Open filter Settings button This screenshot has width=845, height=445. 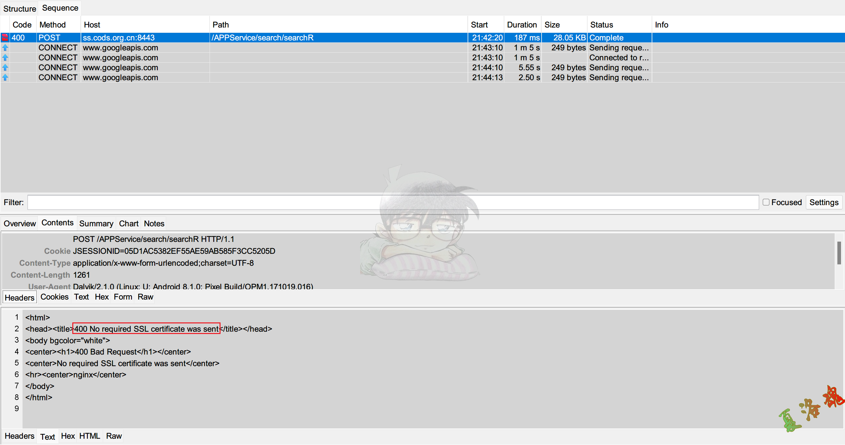pos(823,202)
